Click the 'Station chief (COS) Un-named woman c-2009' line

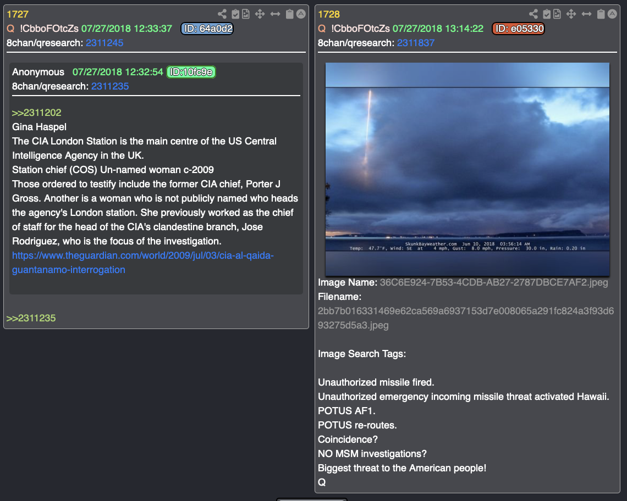pos(113,170)
